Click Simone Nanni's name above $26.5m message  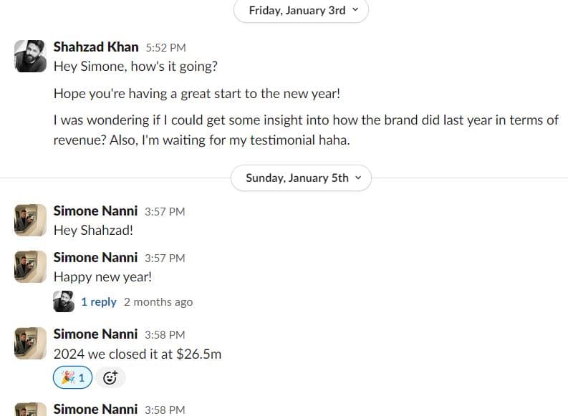pyautogui.click(x=95, y=334)
